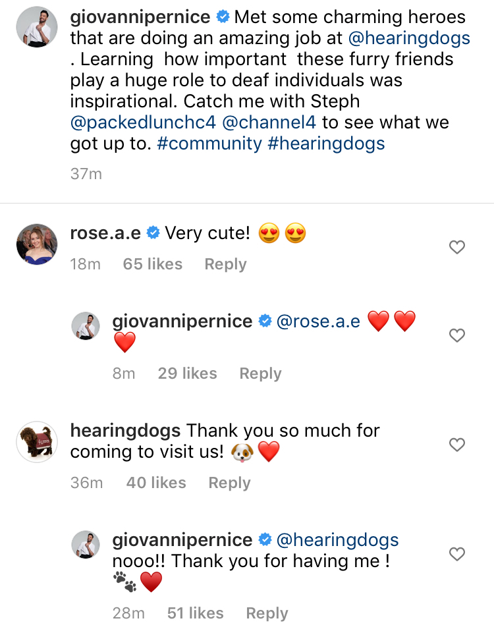The height and width of the screenshot is (631, 494).
Task: Open rose.a.e's profile avatar
Action: pyautogui.click(x=37, y=244)
